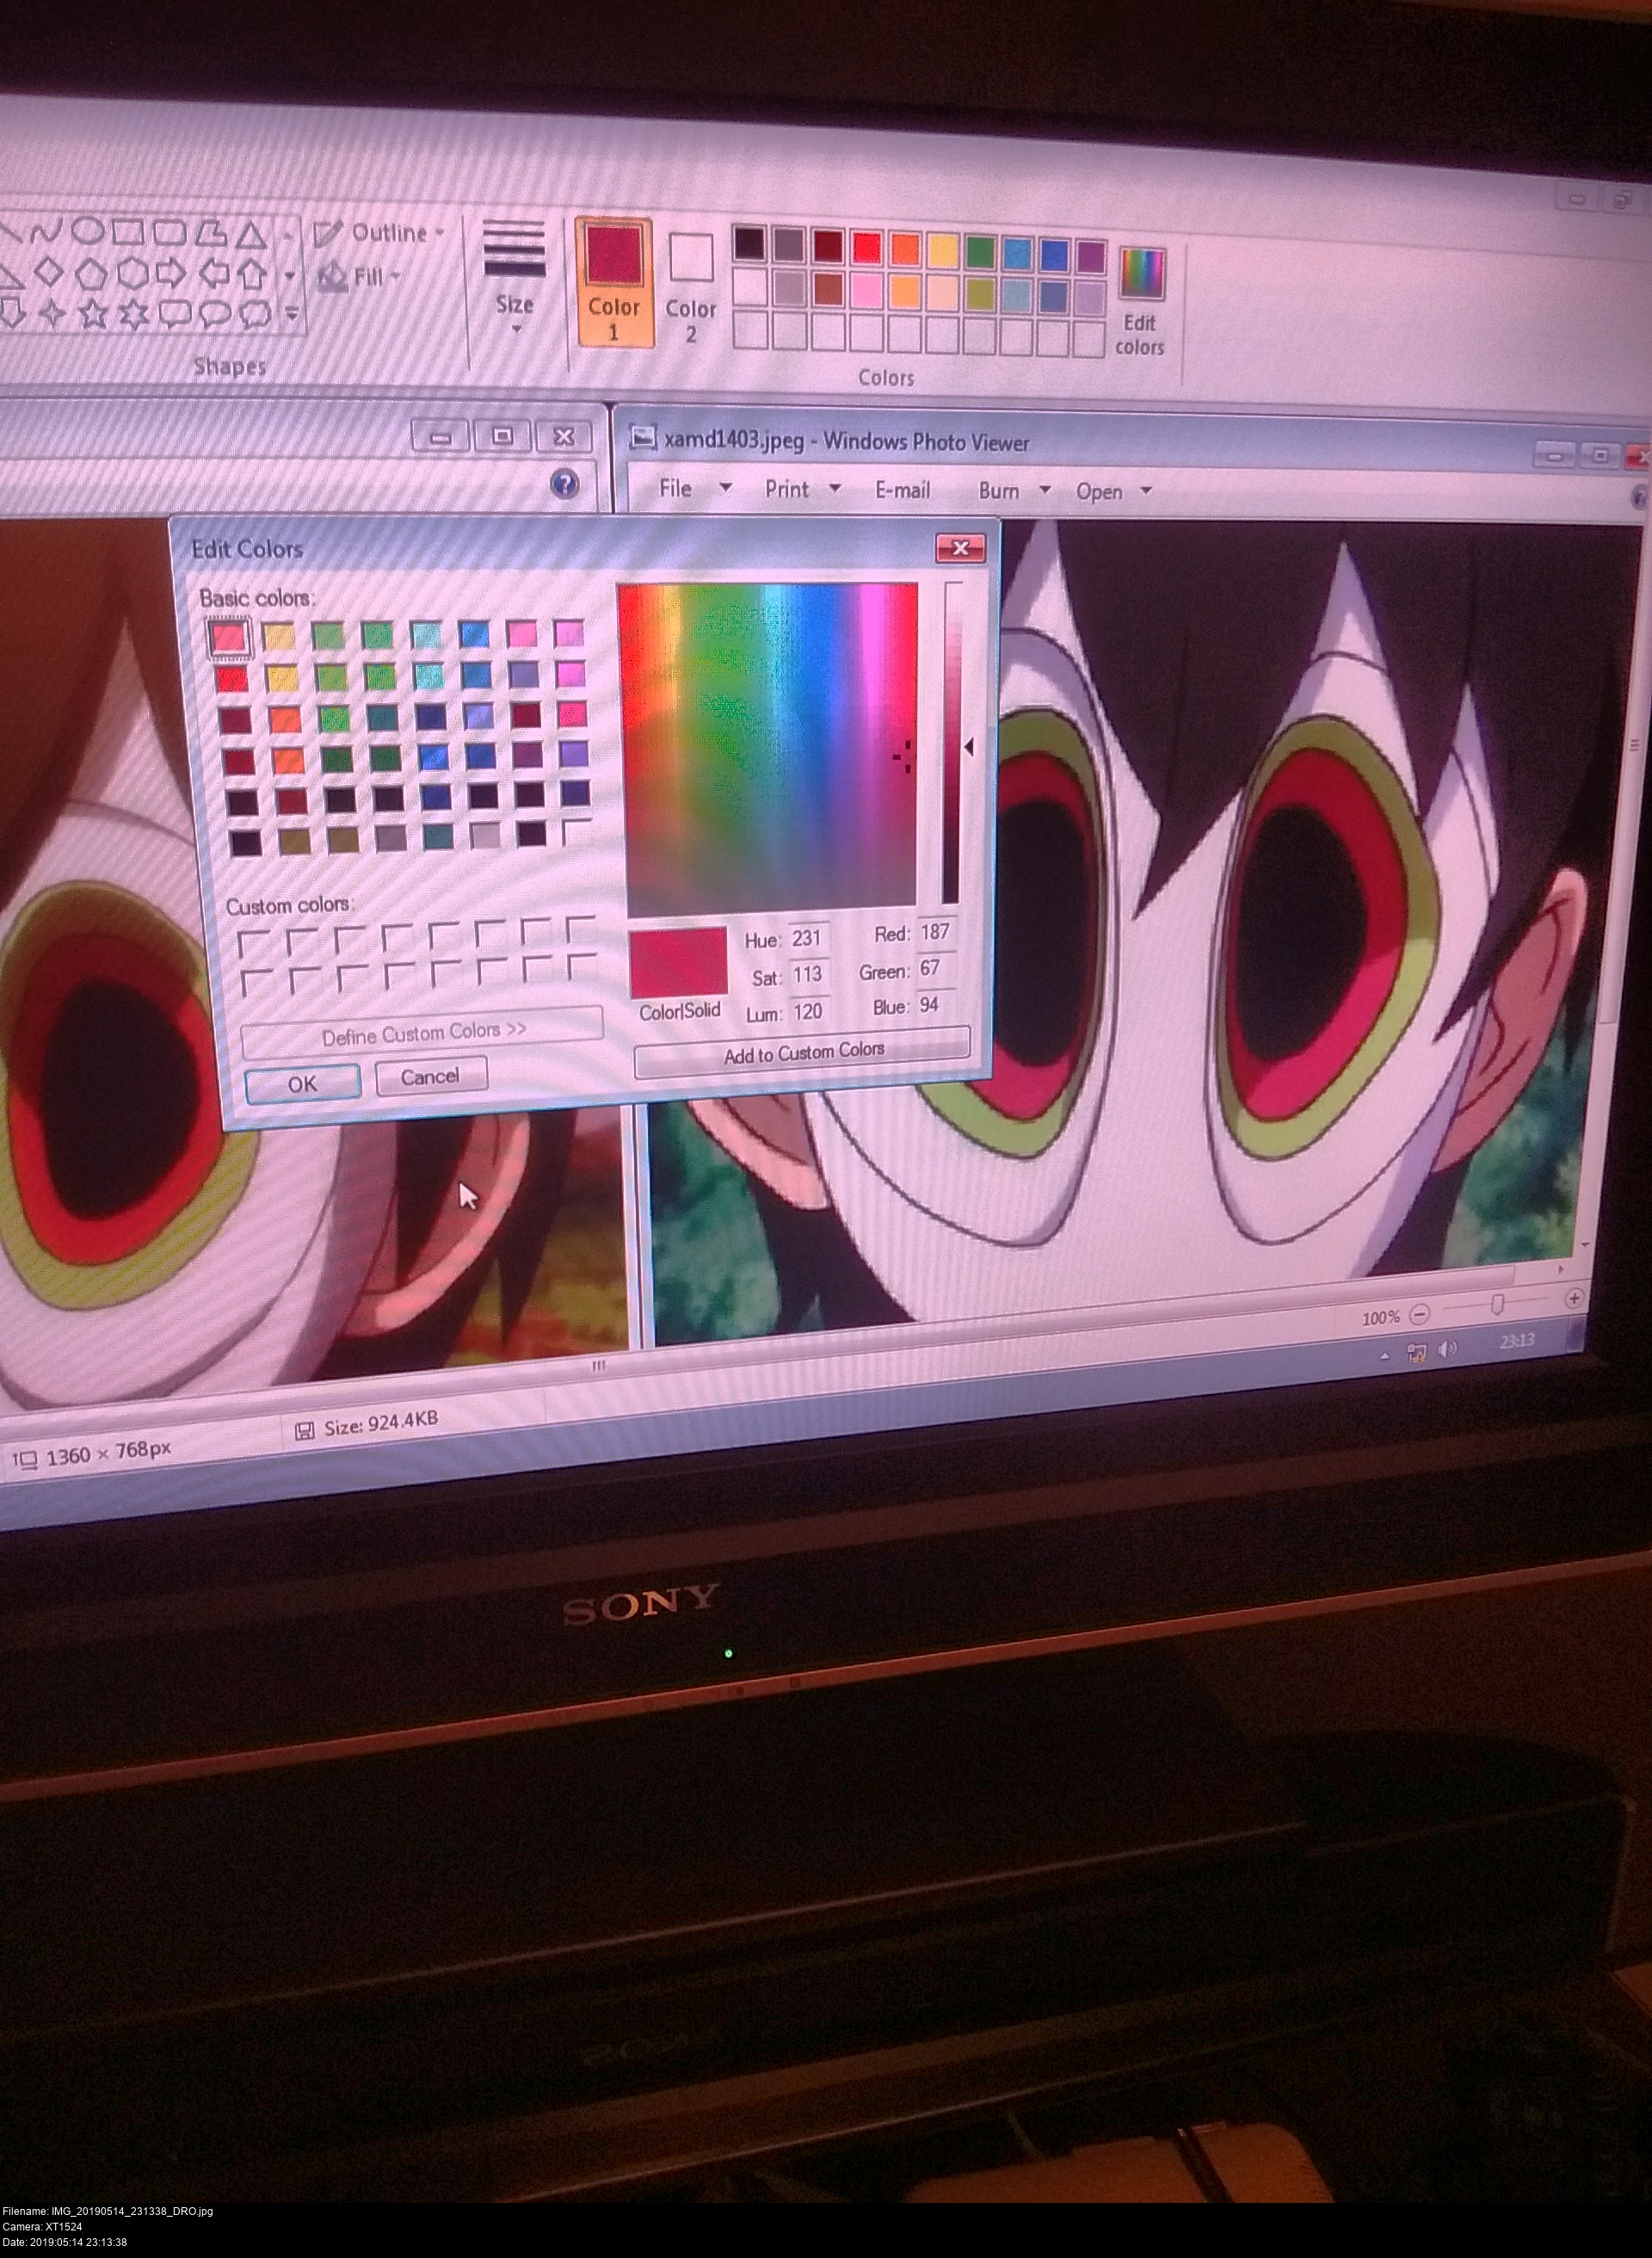Select the Cloud callout shape
The width and height of the screenshot is (1652, 2258).
[x=255, y=315]
